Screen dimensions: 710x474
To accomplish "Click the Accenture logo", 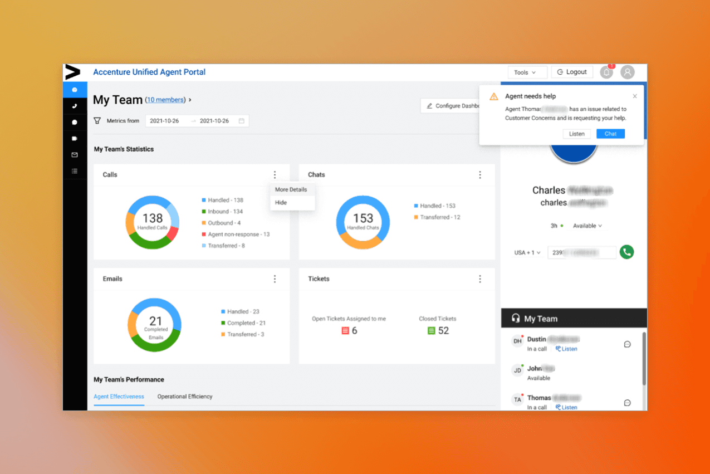I will click(73, 72).
